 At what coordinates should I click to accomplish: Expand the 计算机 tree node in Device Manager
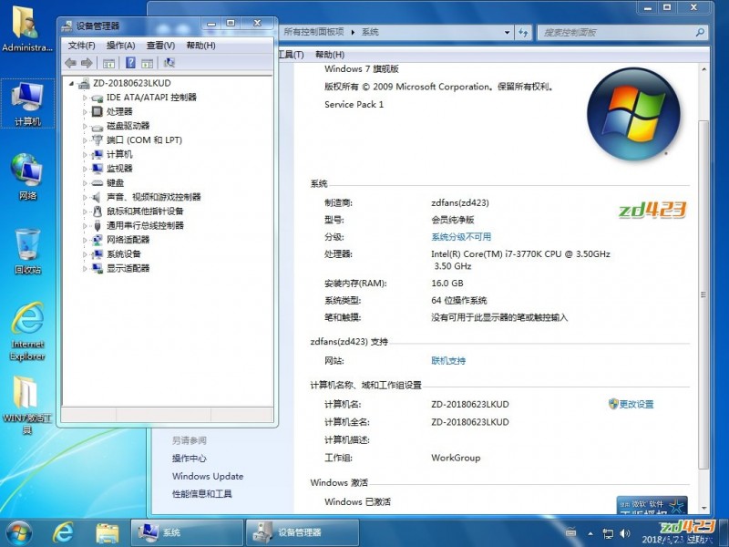tap(85, 154)
